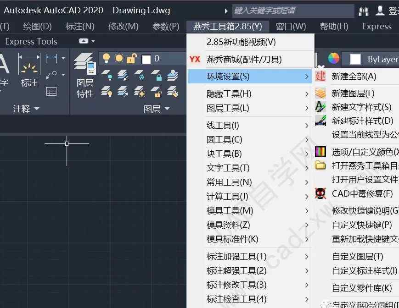399x308 pixels.
Task: Open the 修改(M) menu
Action: pos(124,27)
